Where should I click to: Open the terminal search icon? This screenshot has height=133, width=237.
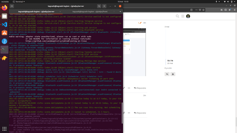coord(99,6)
